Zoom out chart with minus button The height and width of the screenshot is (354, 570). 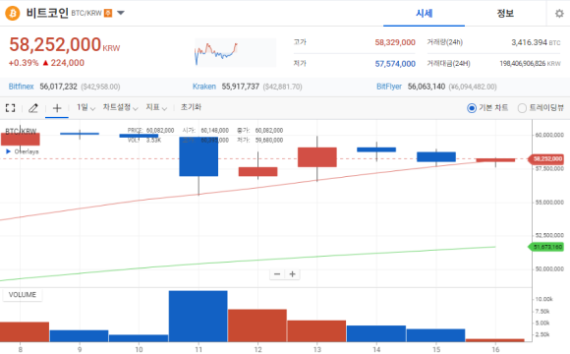pos(277,274)
